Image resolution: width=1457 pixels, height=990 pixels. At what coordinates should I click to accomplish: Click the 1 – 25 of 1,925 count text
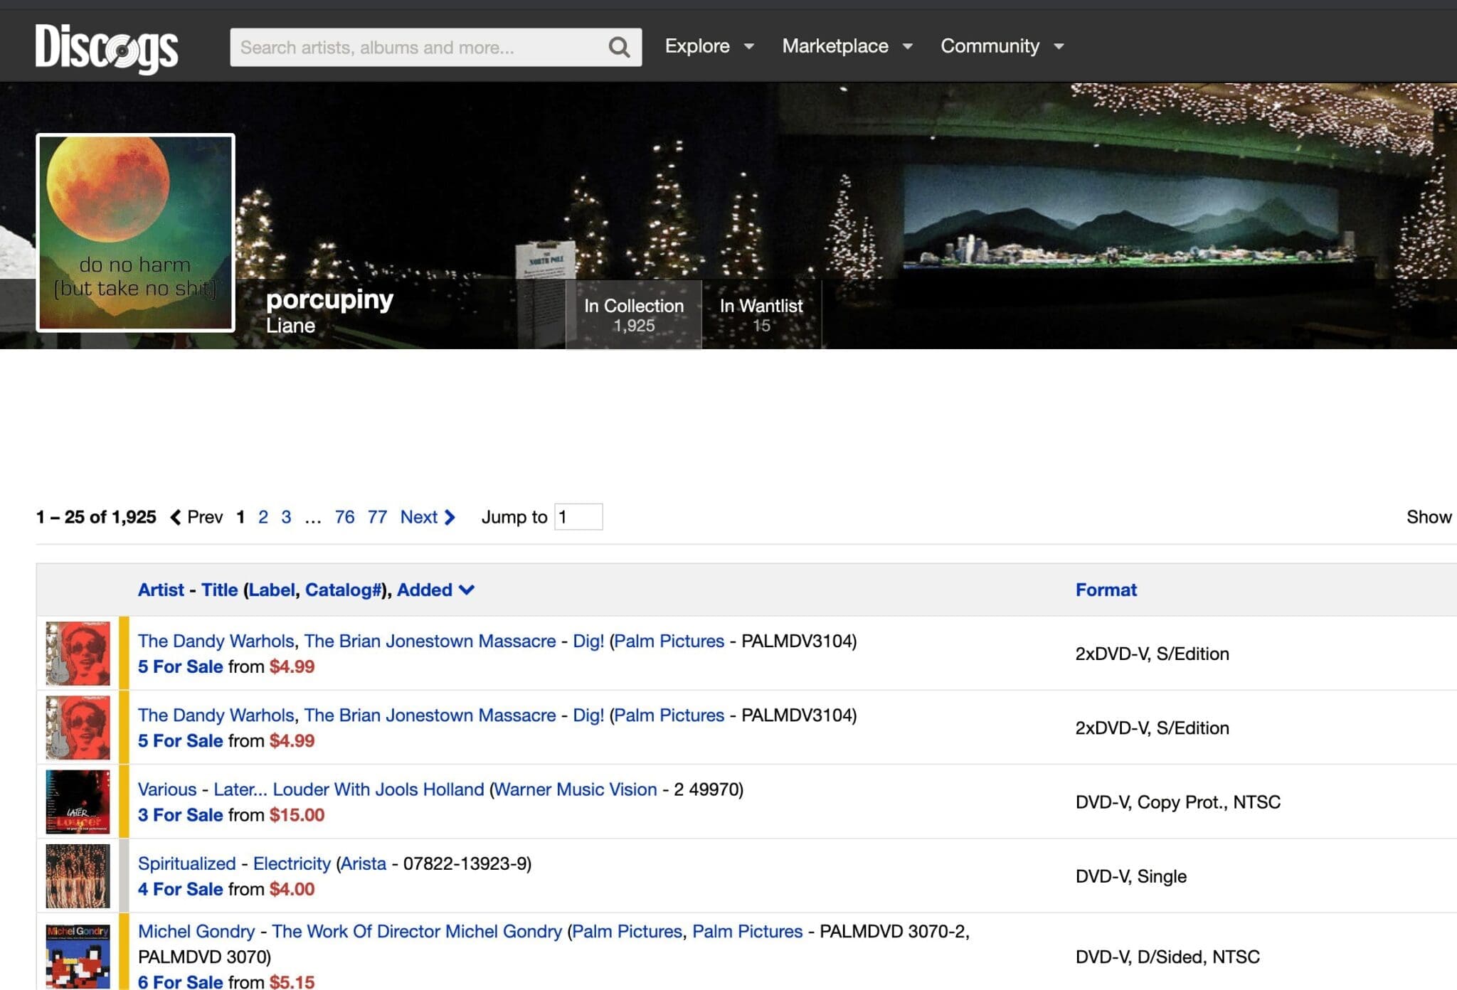tap(96, 517)
